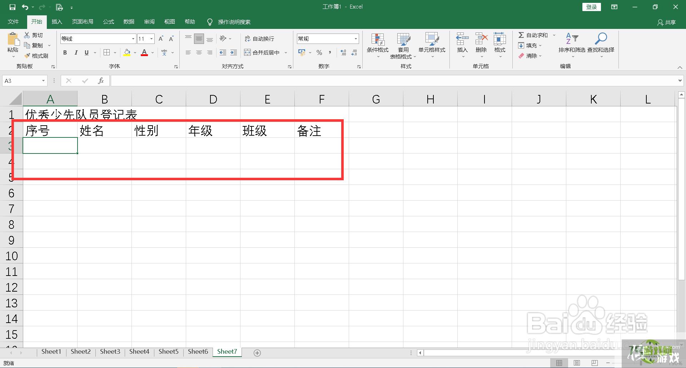Click the Decrease Decimal icon
Viewport: 686px width, 368px height.
coord(354,52)
